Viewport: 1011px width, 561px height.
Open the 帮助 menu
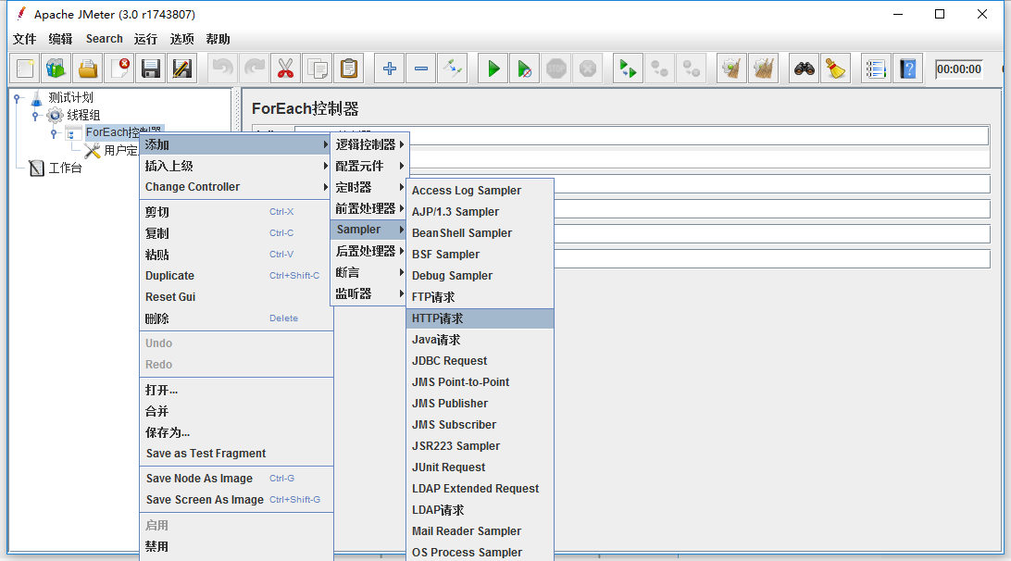[218, 39]
